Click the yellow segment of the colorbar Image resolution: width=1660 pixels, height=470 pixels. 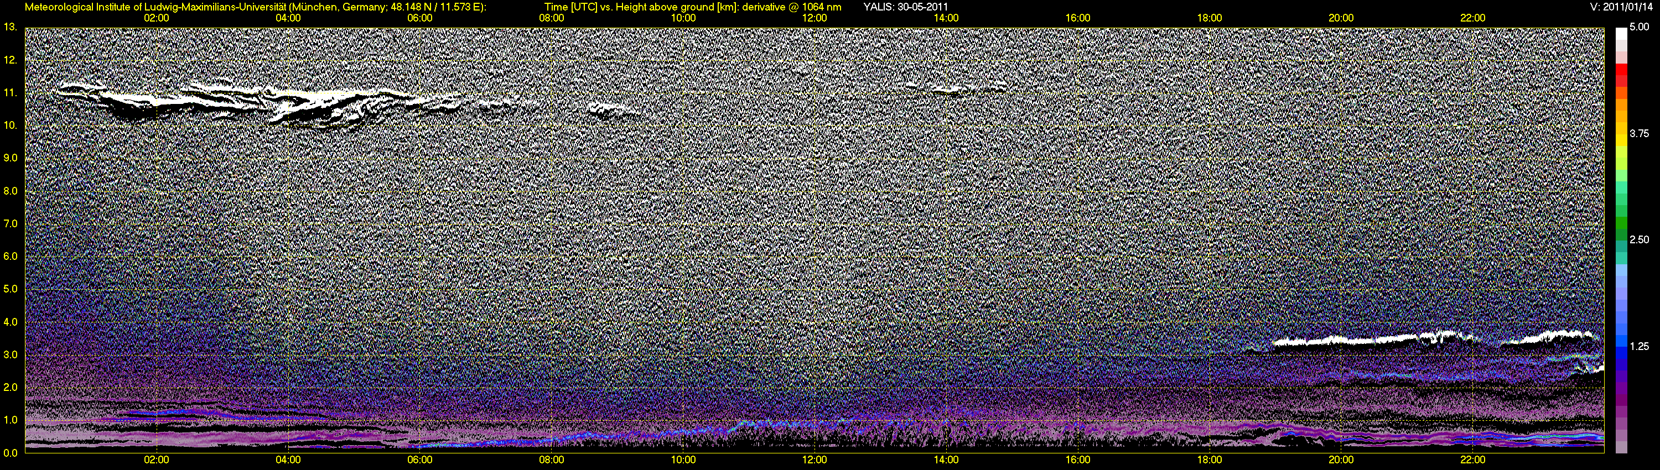pos(1621,140)
